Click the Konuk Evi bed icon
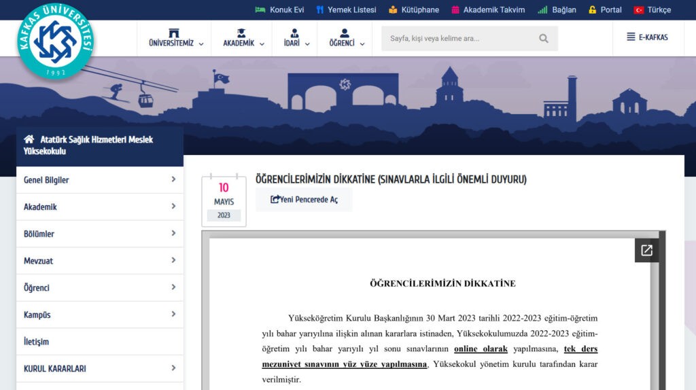The height and width of the screenshot is (390, 696). (260, 10)
